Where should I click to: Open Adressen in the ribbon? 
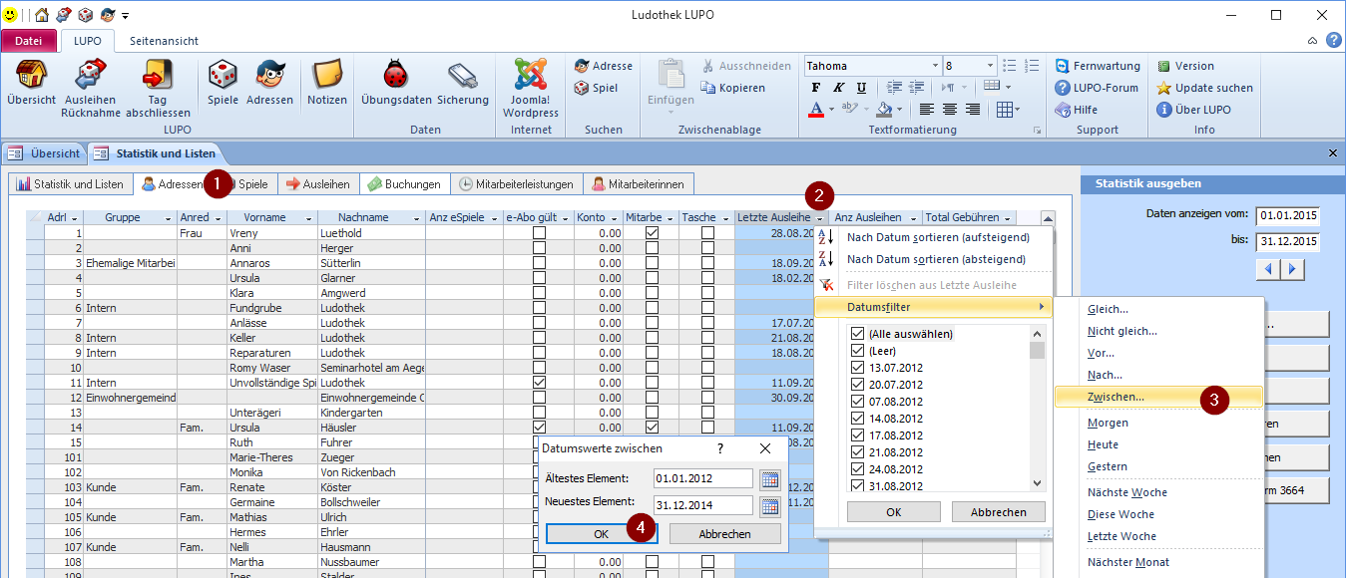click(269, 83)
